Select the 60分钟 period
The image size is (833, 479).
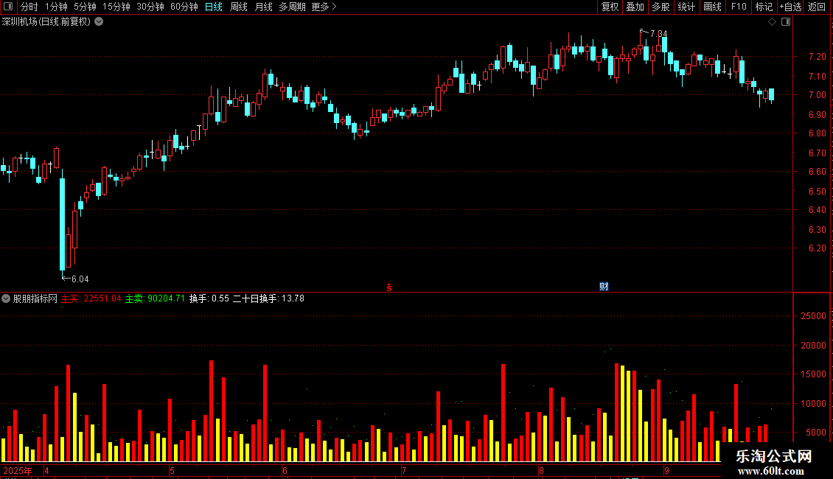point(184,7)
